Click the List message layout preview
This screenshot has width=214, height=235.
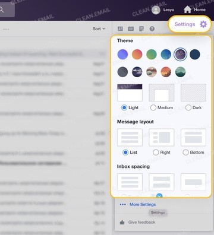(x=130, y=138)
